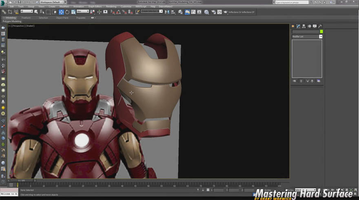The height and width of the screenshot is (200, 359).
Task: Open the Edit menu
Action: tap(12, 7)
